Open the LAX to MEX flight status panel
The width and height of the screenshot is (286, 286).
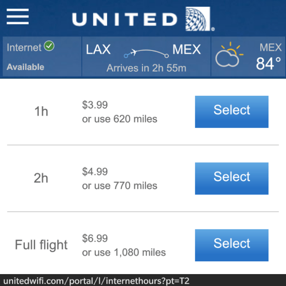point(146,56)
